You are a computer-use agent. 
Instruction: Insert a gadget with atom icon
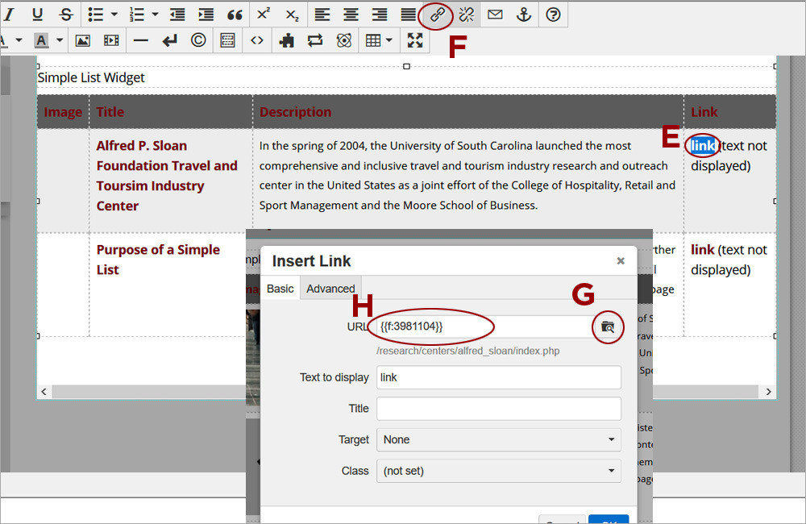(x=344, y=40)
